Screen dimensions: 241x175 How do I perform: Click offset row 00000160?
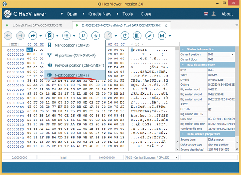tap(15, 147)
